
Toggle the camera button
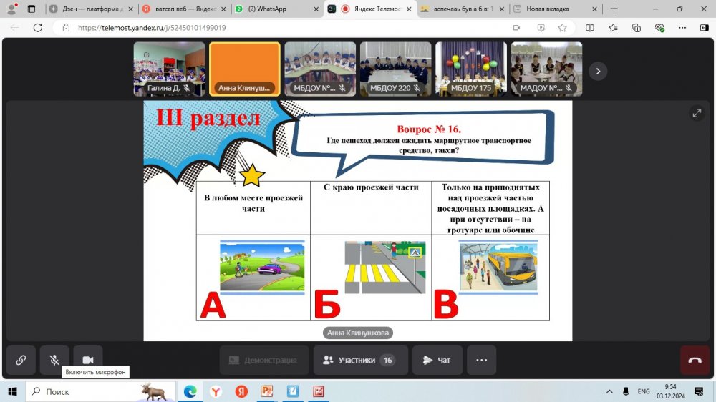[88, 360]
